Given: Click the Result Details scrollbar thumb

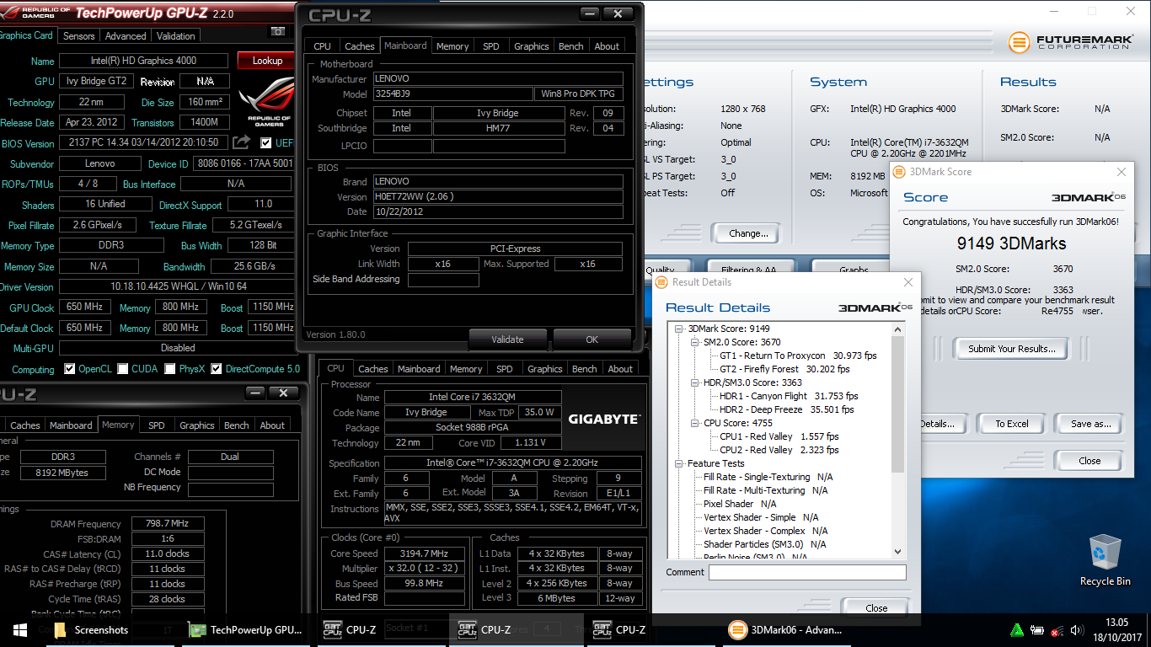Looking at the screenshot, I should pyautogui.click(x=898, y=403).
